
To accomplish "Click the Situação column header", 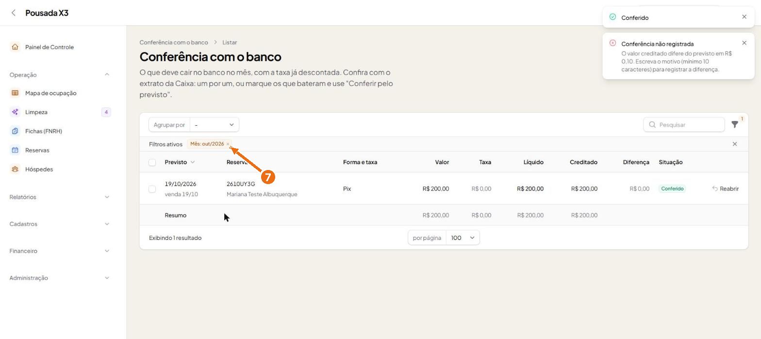I will click(671, 162).
